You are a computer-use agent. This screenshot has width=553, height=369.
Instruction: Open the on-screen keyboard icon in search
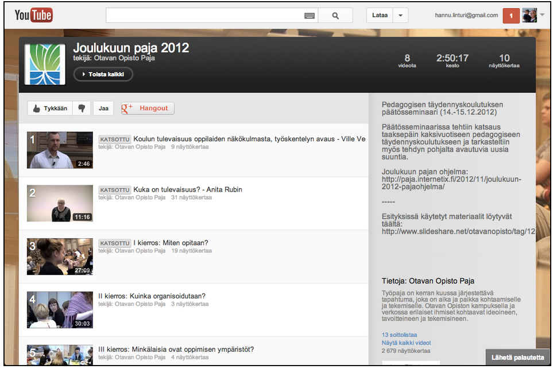(310, 16)
